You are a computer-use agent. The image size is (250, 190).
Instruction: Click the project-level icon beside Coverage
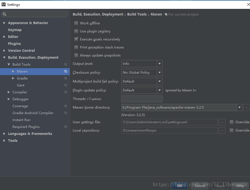[66, 106]
